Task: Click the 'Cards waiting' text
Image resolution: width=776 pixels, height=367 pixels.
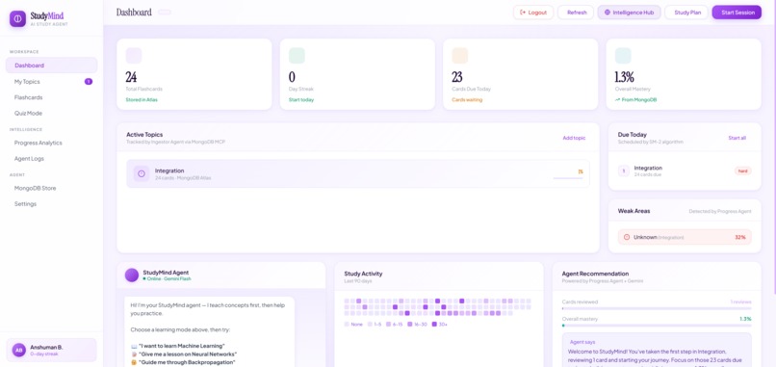Action: [467, 99]
